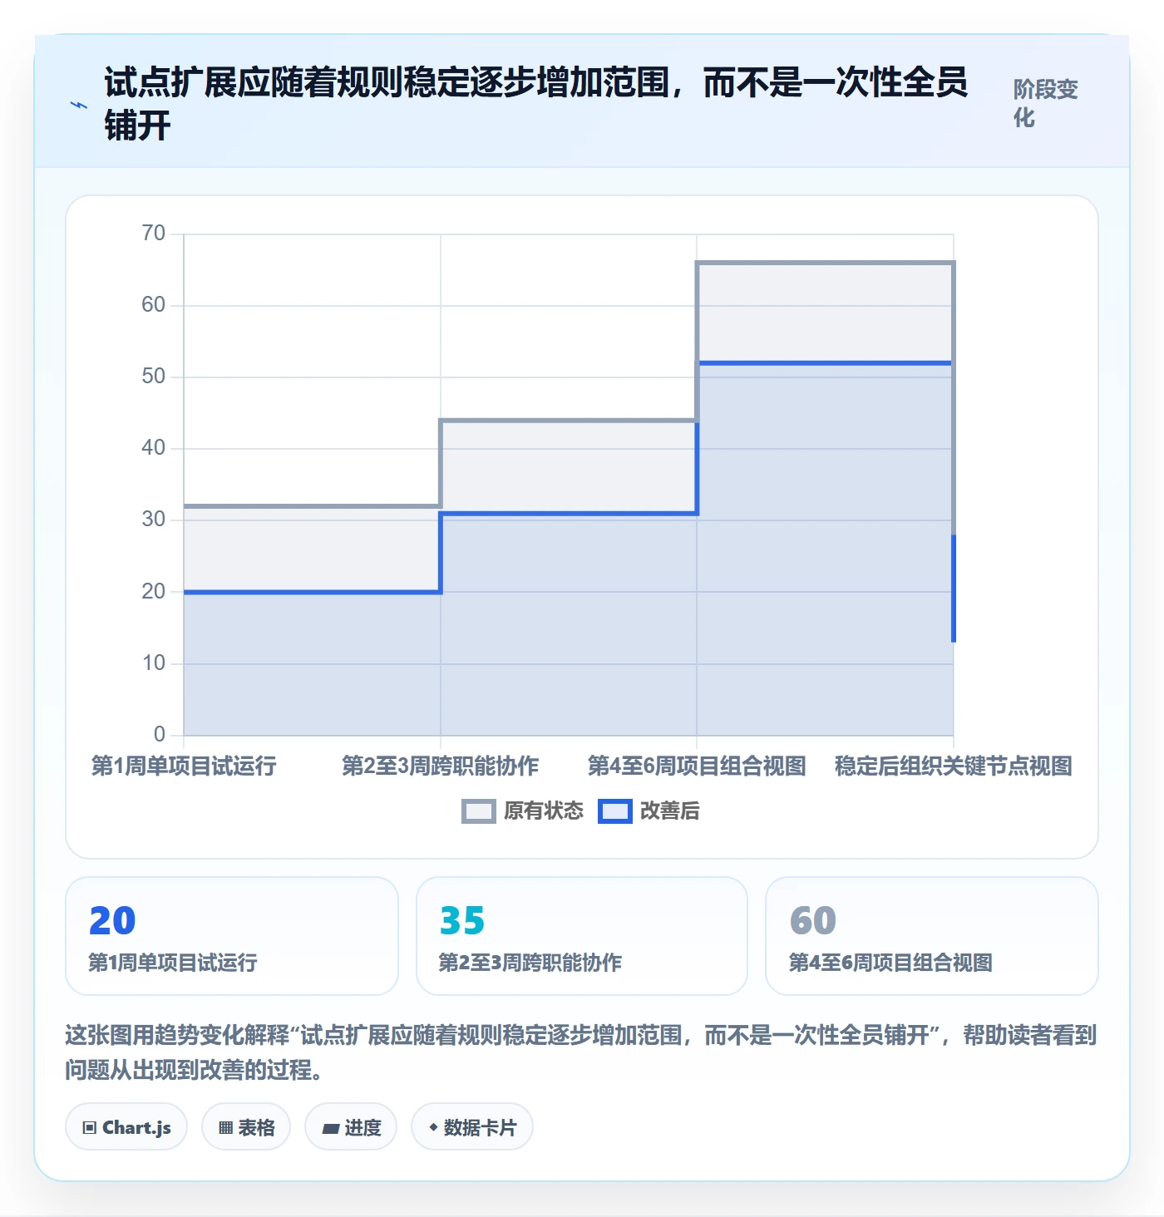Click the x-axis label 稳定后组织关键节点视图

[954, 766]
